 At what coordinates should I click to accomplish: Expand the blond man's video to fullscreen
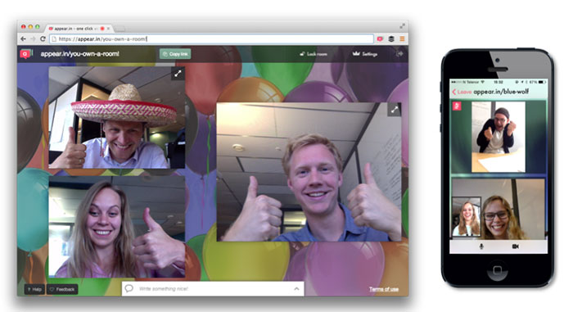(x=395, y=110)
